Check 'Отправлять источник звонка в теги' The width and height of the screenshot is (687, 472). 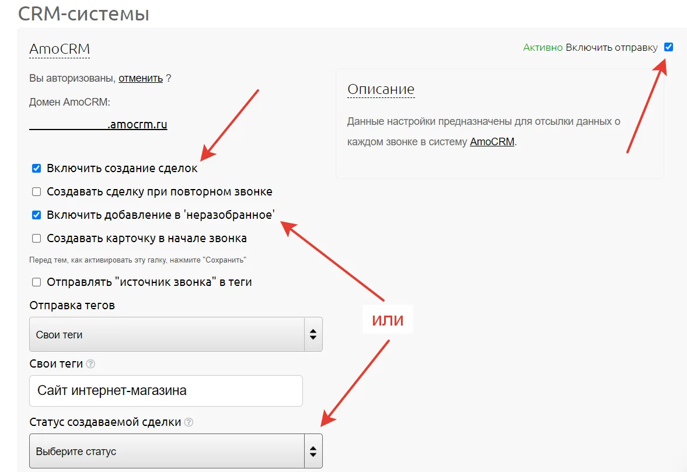[x=36, y=282]
